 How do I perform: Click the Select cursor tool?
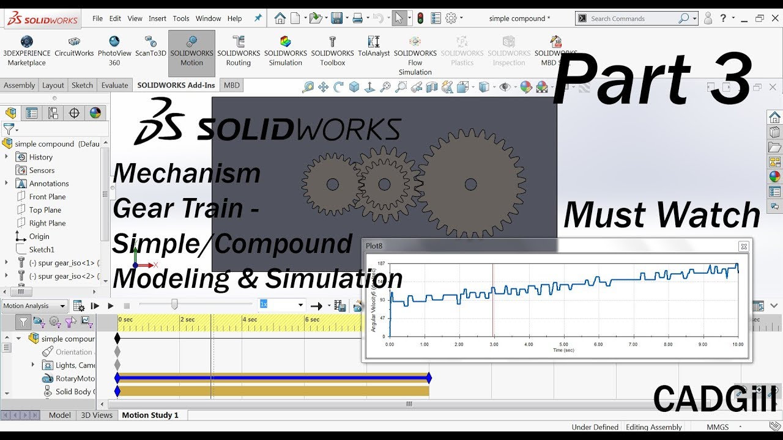[x=399, y=18]
